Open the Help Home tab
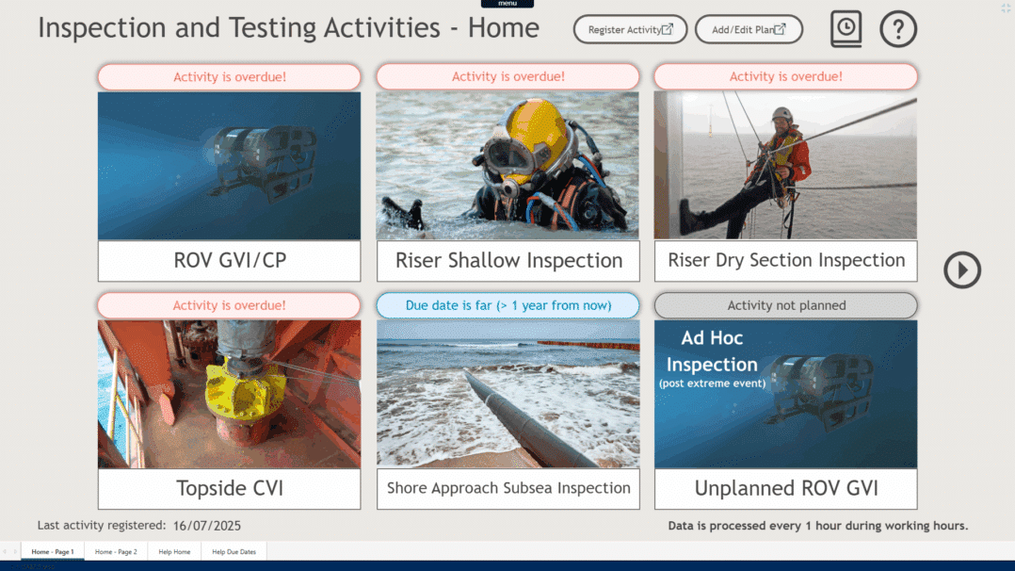 click(174, 551)
